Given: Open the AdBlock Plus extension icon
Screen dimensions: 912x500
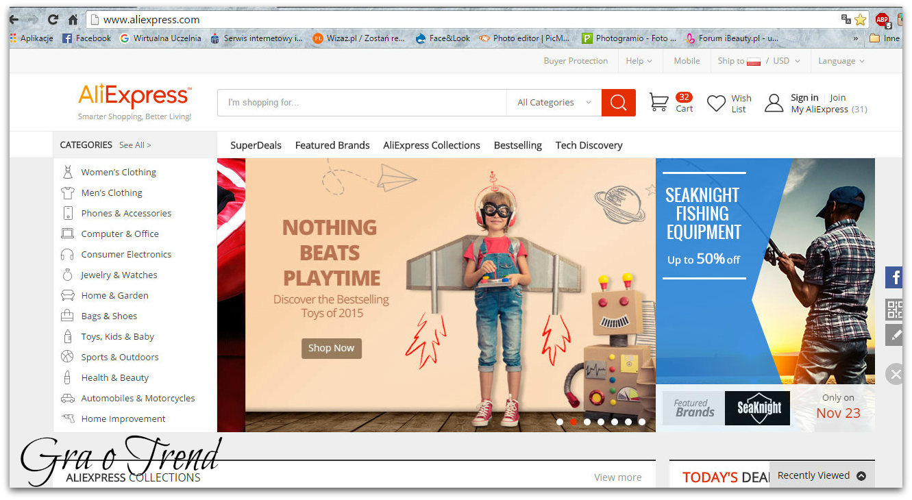Looking at the screenshot, I should (882, 19).
